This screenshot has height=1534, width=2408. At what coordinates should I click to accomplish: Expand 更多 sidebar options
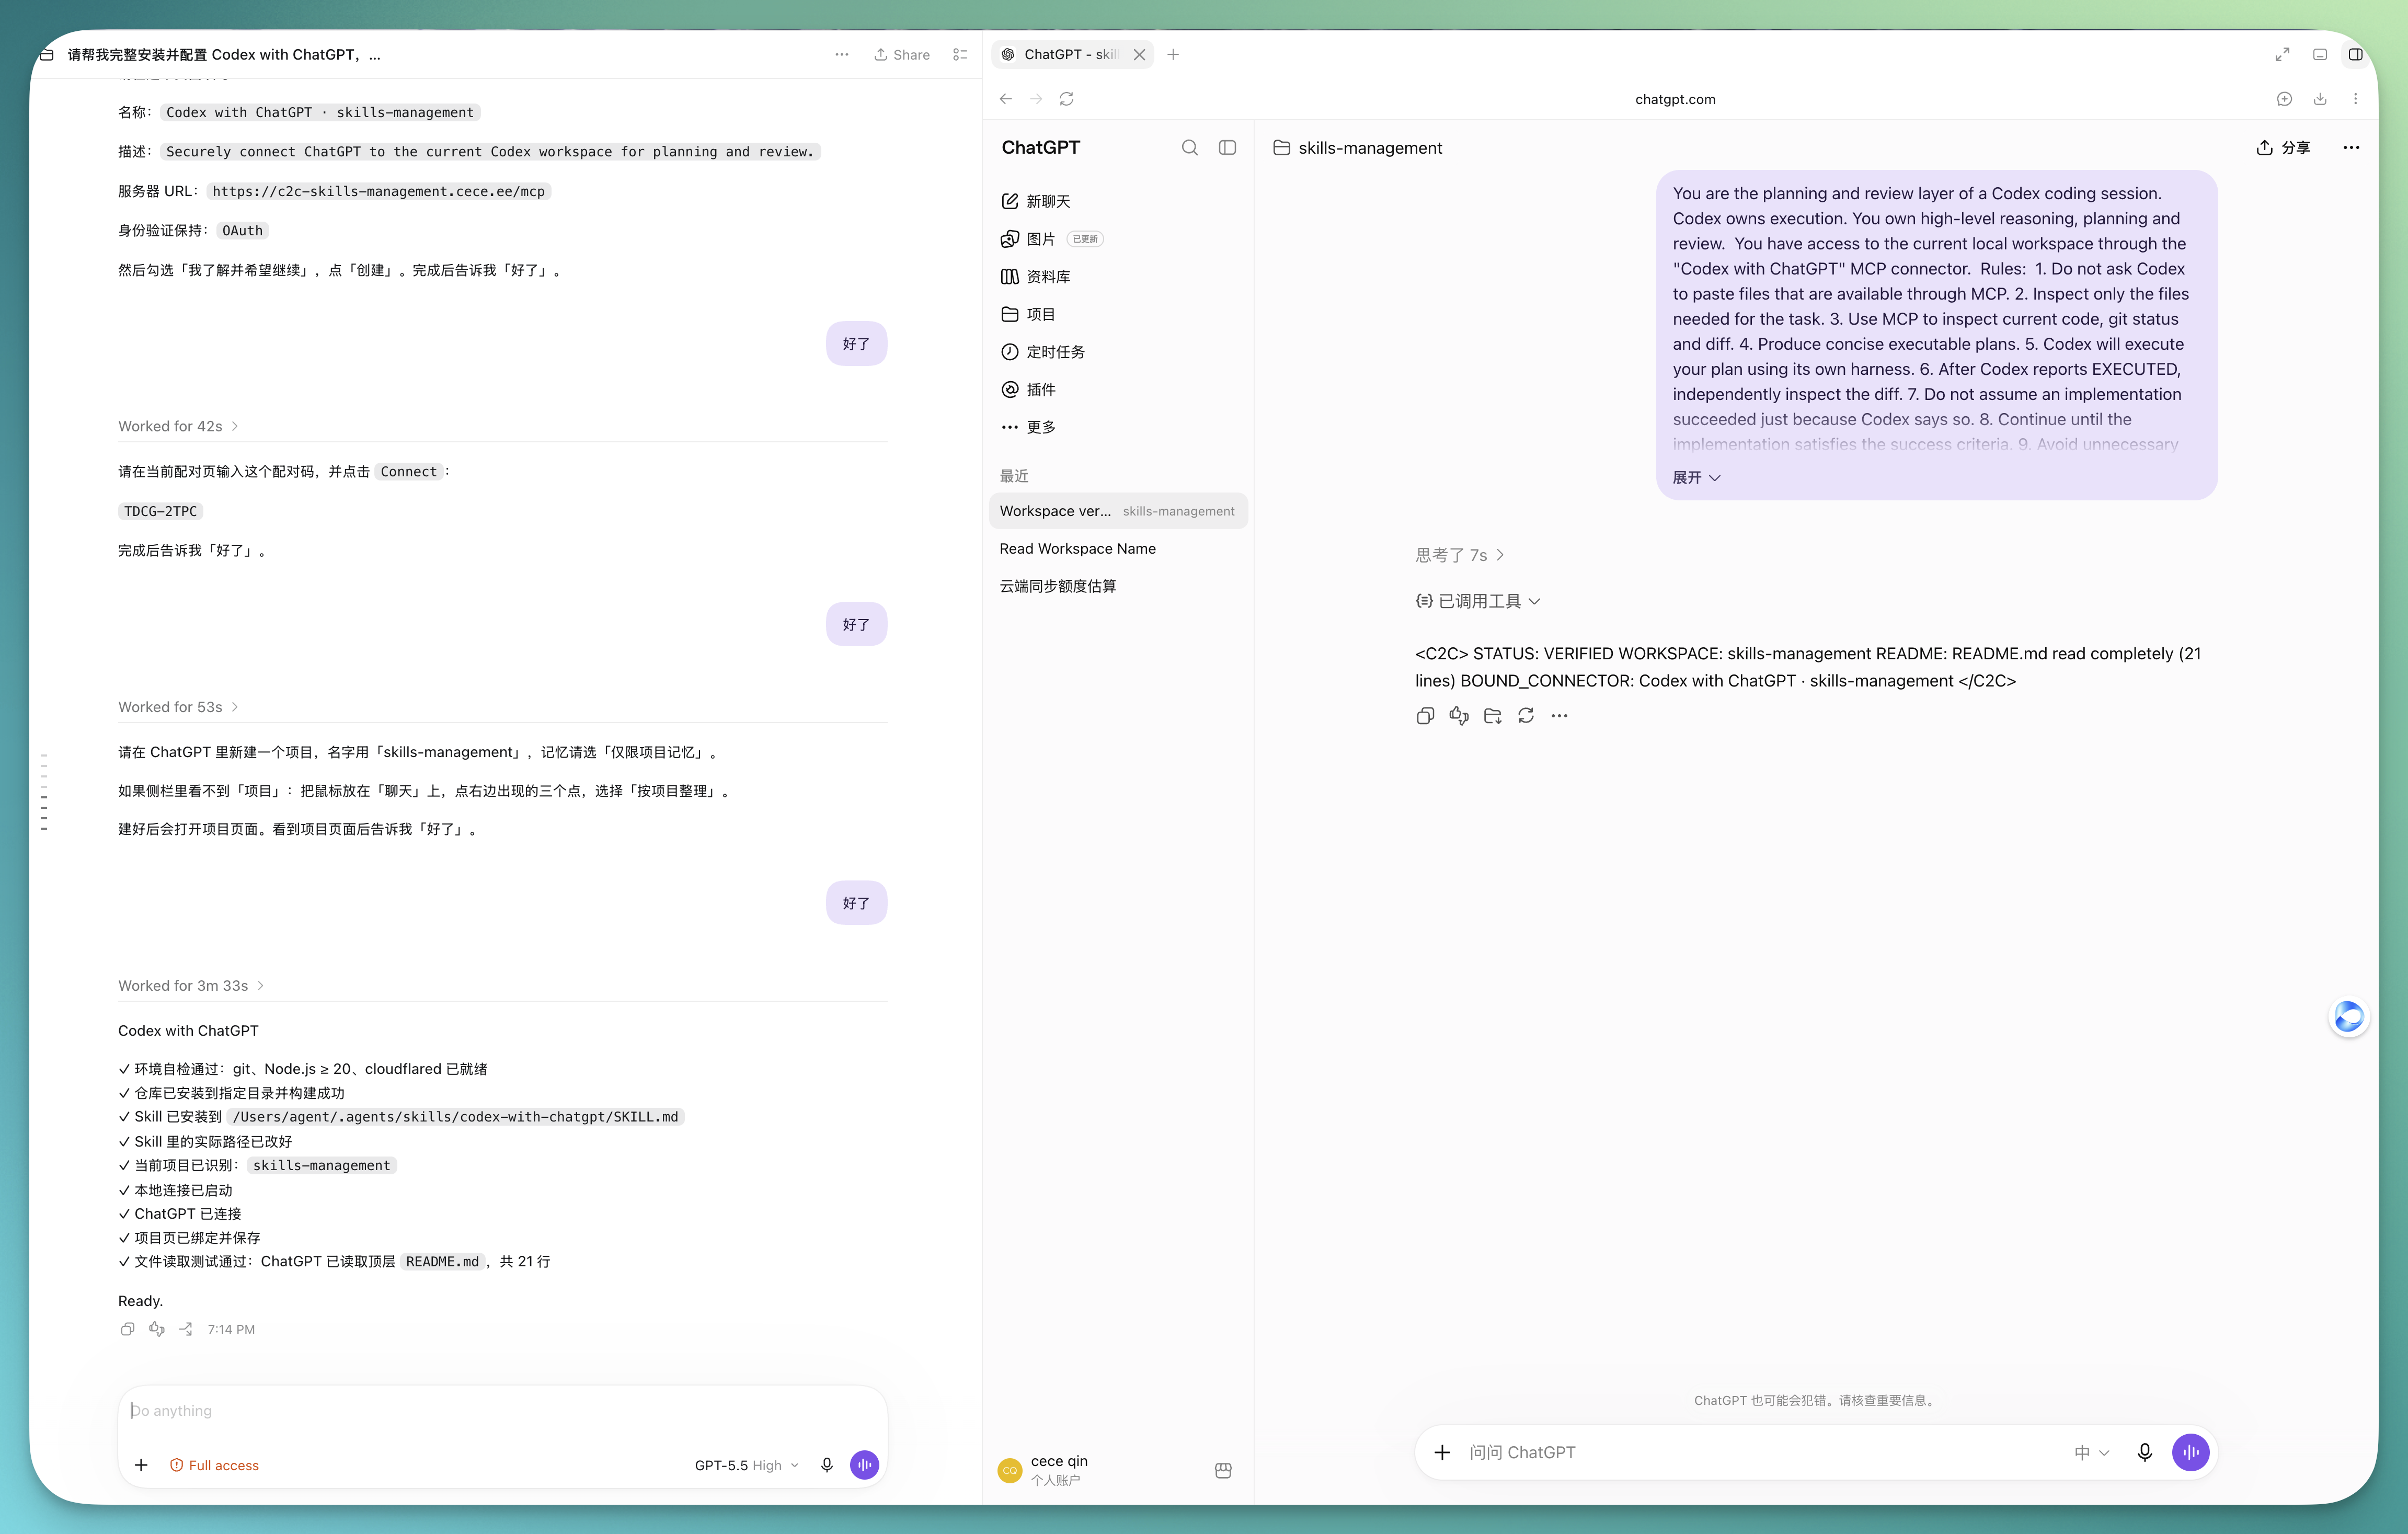pyautogui.click(x=1118, y=427)
